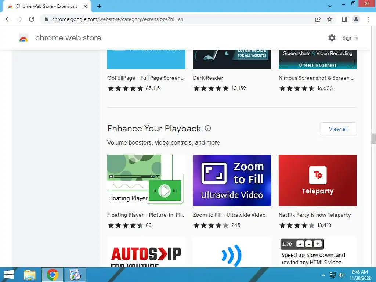The width and height of the screenshot is (376, 282).
Task: Open AutoSkip for YouTube thumbnail
Action: [x=146, y=252]
